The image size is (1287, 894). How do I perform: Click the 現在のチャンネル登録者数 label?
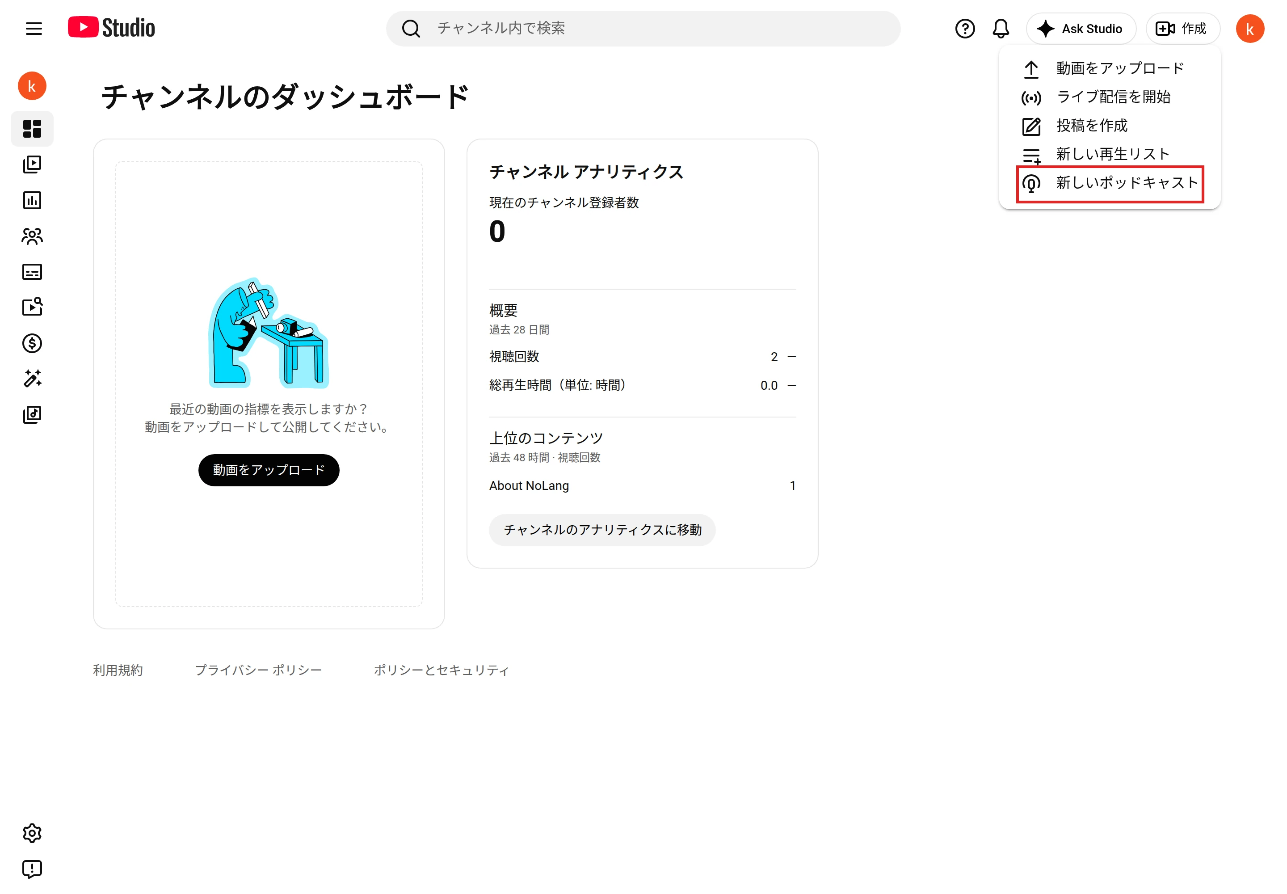pos(564,203)
